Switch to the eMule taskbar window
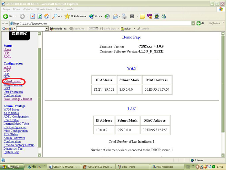226x170 pixels. point(98,167)
